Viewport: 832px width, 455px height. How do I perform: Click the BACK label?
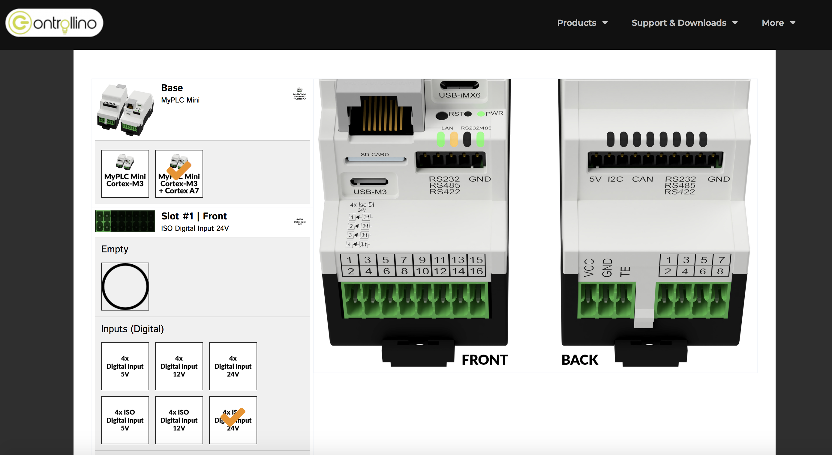(580, 360)
